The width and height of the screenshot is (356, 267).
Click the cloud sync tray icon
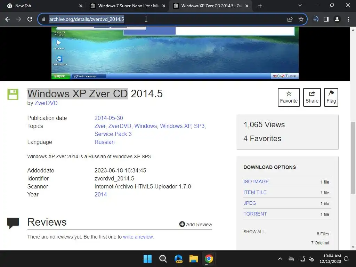[x=291, y=259]
